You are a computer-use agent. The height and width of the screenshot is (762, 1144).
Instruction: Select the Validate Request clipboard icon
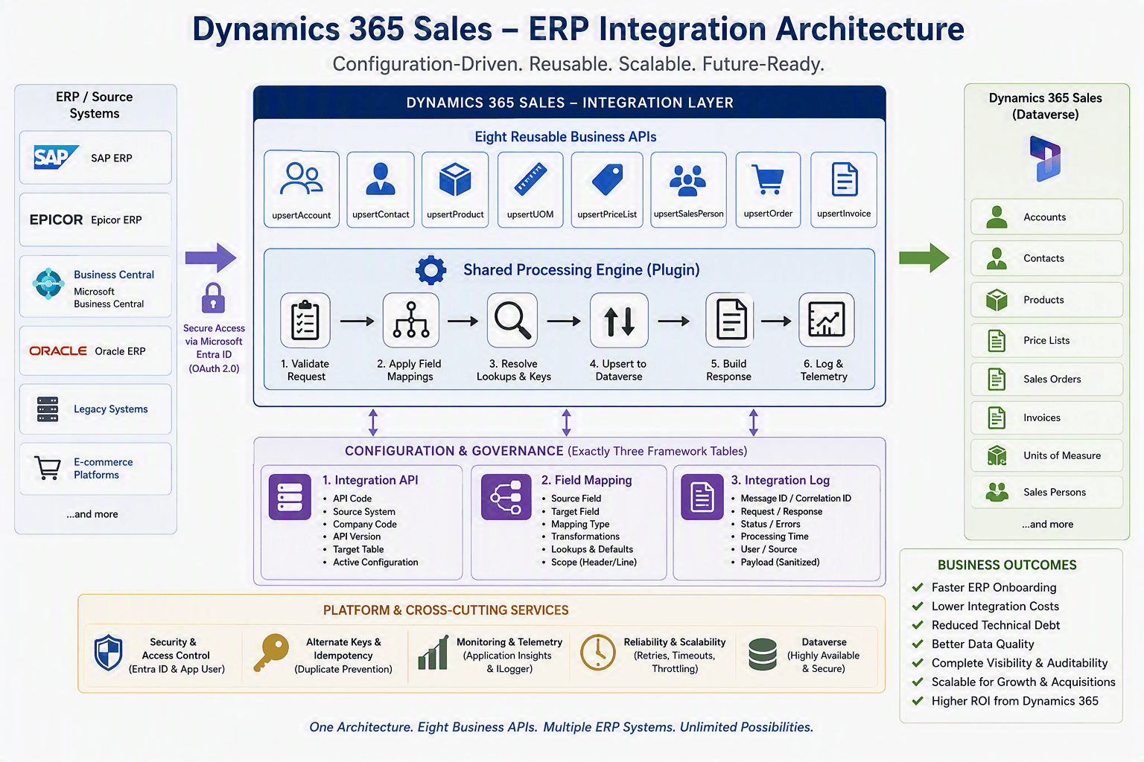305,321
